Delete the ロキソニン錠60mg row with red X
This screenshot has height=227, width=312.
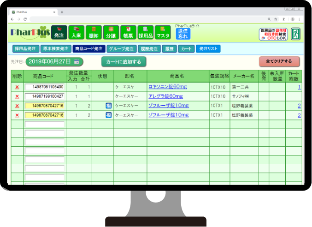pos(17,87)
